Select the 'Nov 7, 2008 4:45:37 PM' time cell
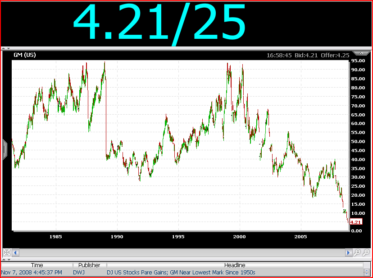This screenshot has width=373, height=278. [32, 272]
